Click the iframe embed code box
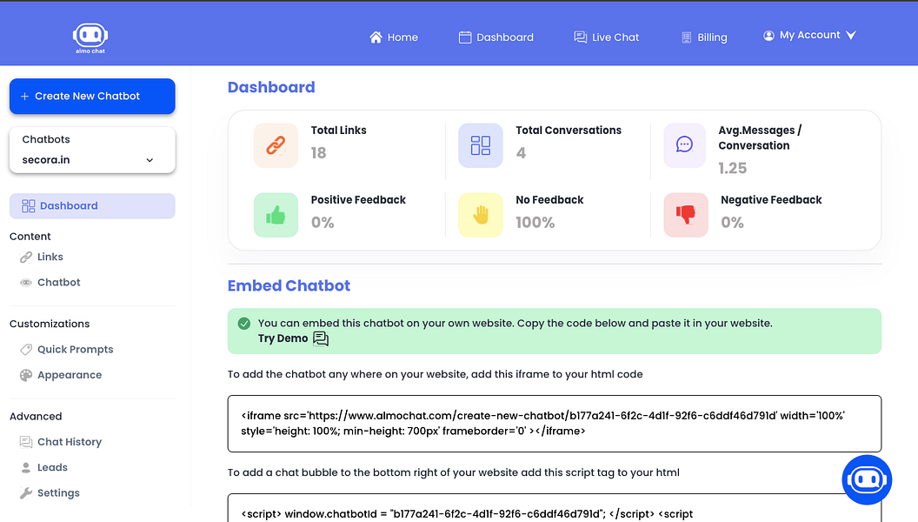 click(x=555, y=424)
